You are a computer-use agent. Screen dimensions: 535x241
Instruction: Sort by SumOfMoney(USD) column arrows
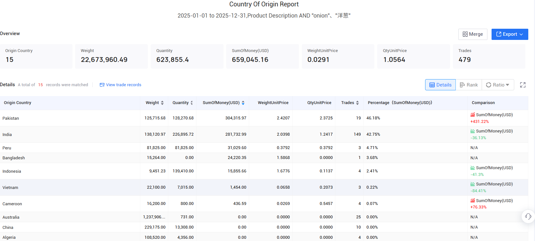pos(243,103)
